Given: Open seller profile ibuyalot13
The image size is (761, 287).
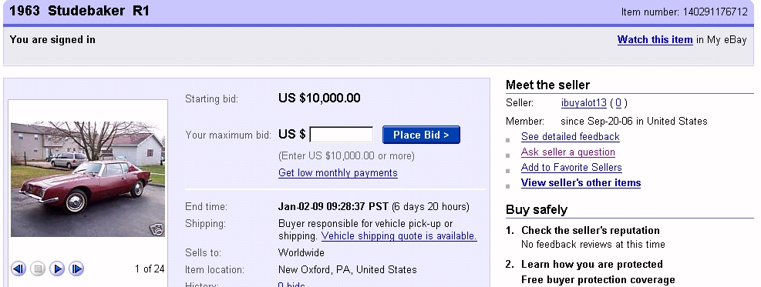Looking at the screenshot, I should pyautogui.click(x=584, y=102).
